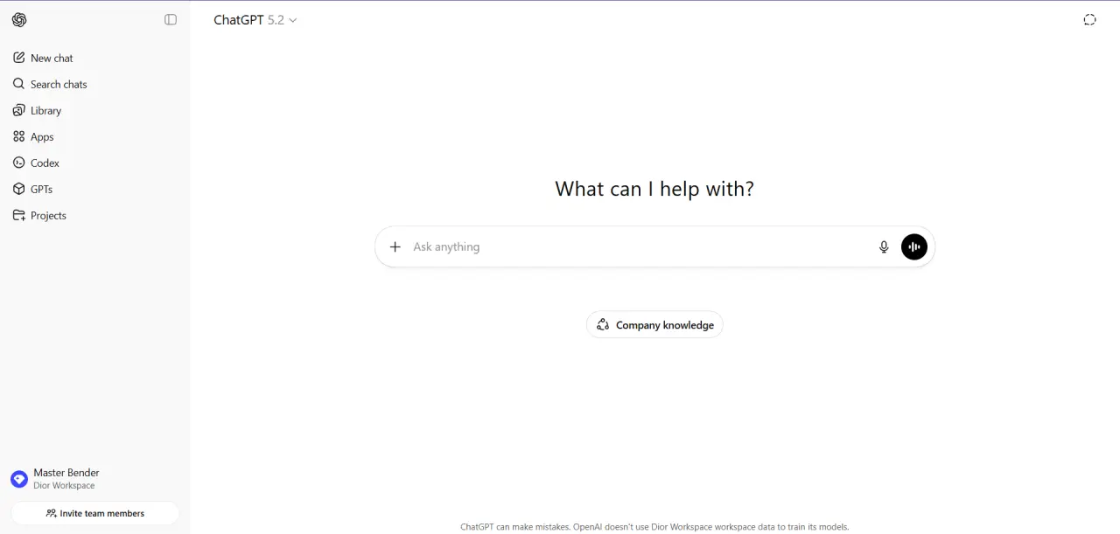Click the microphone dictation icon
Viewport: 1120px width, 534px height.
[x=884, y=246]
